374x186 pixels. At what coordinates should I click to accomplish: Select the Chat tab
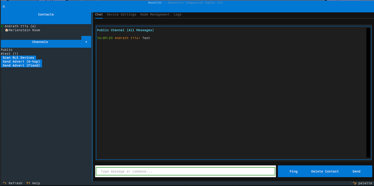[99, 14]
